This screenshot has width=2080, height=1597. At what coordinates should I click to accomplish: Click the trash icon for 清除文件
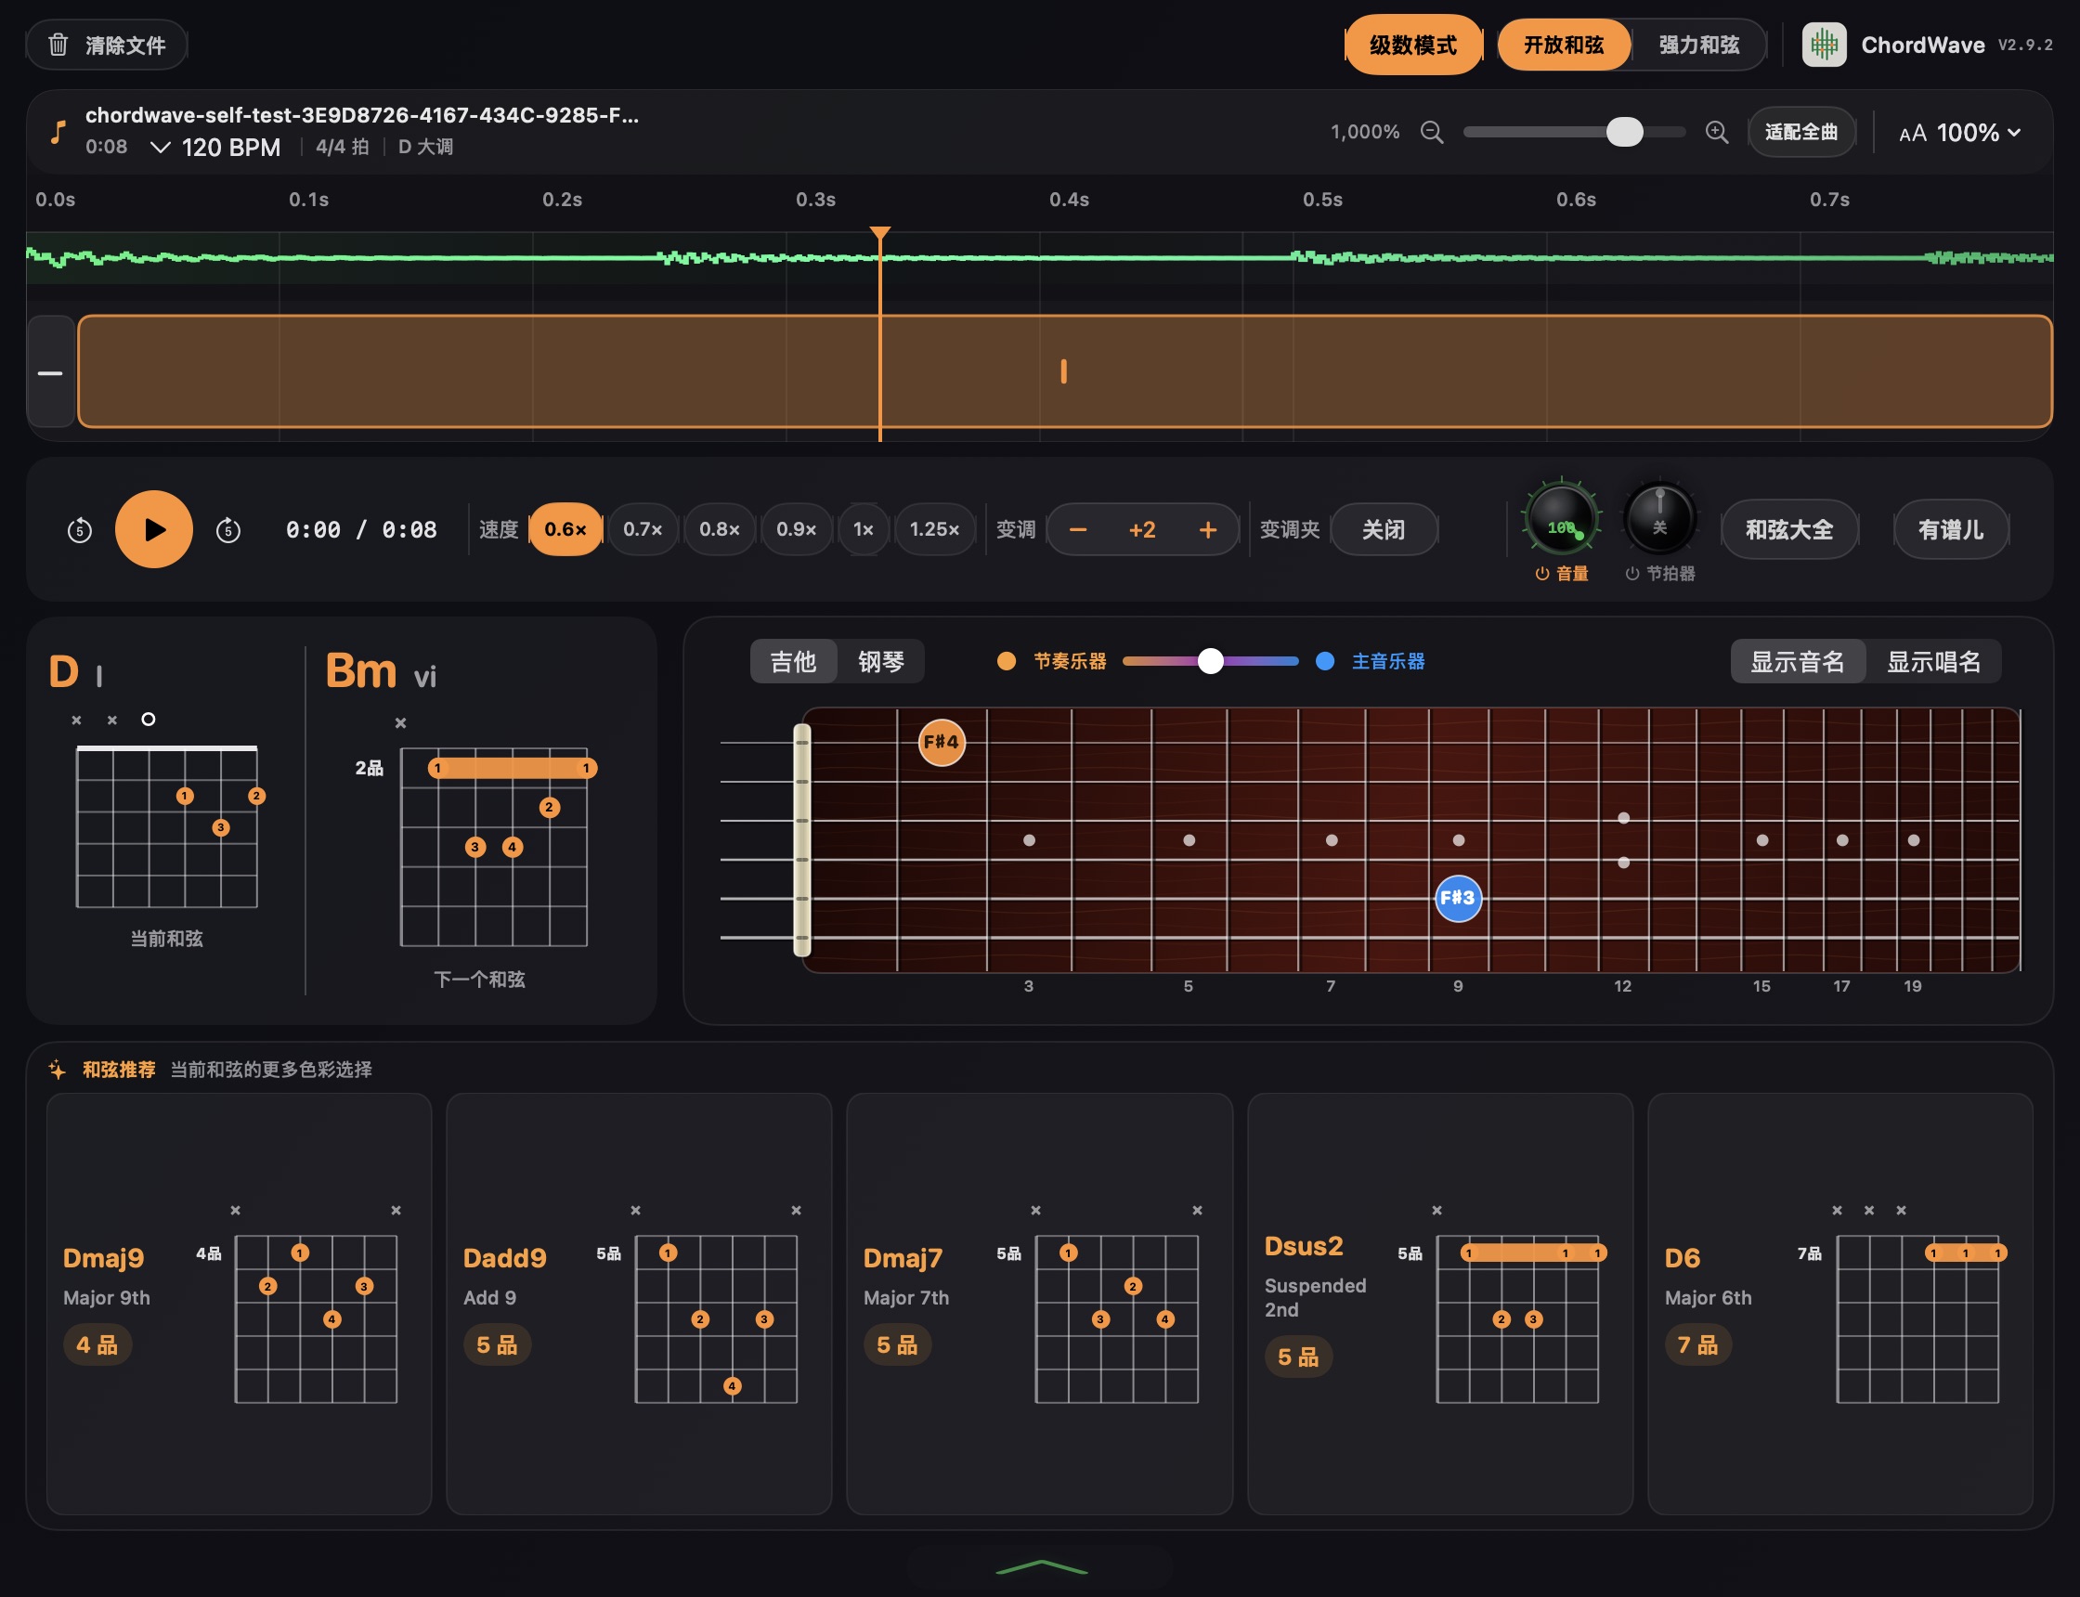tap(58, 45)
